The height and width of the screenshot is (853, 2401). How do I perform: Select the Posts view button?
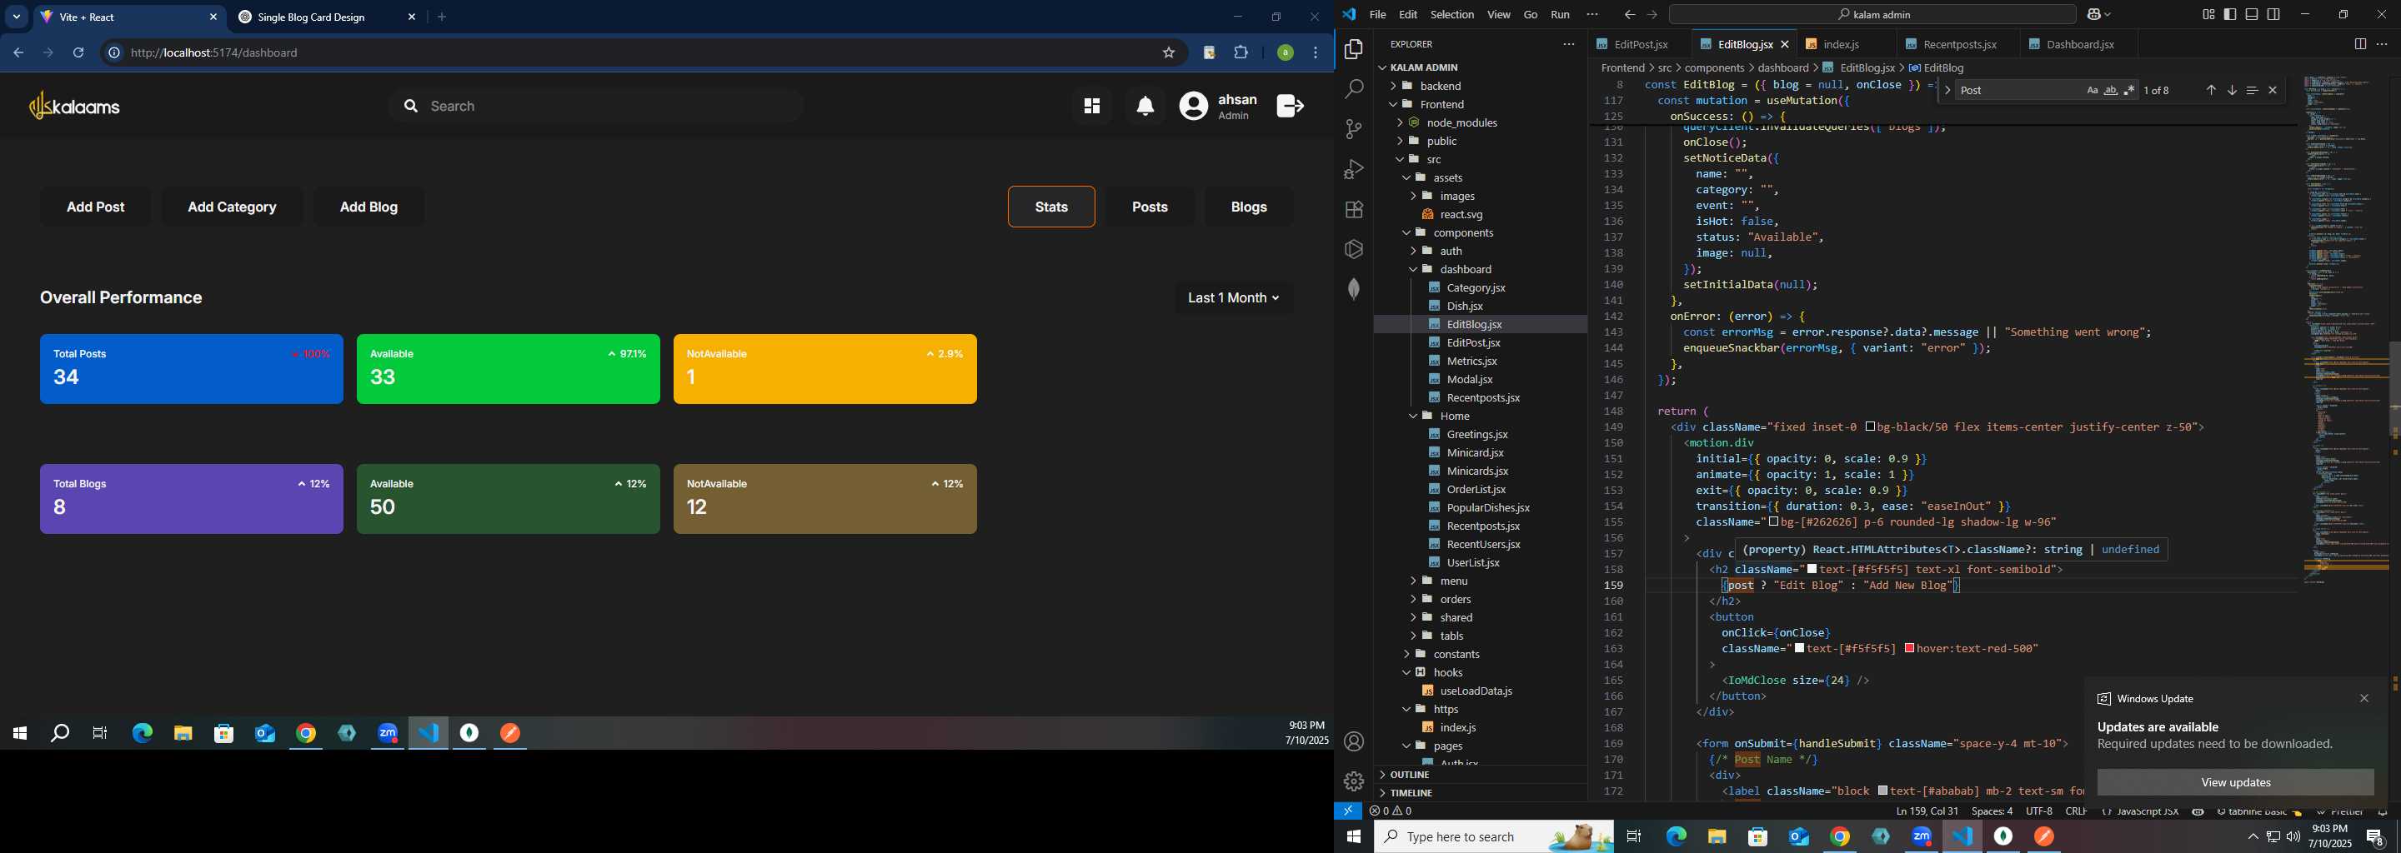(1150, 207)
